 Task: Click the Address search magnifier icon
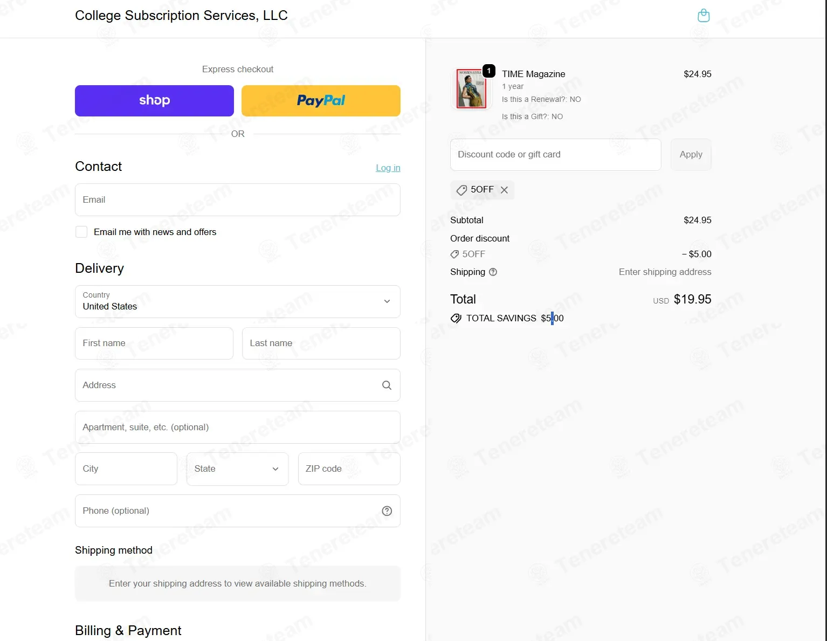click(387, 385)
